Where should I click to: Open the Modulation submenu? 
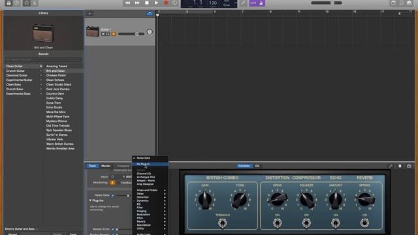click(x=150, y=215)
